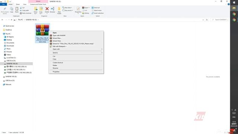Click Paste shortcut in the ribbon
This screenshot has width=238, height=134.
[26, 13]
